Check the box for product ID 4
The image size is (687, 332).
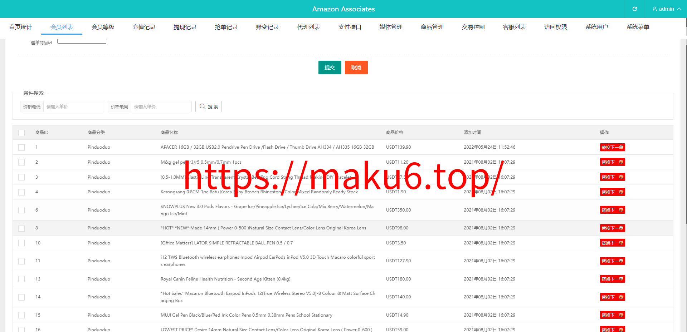tap(21, 192)
